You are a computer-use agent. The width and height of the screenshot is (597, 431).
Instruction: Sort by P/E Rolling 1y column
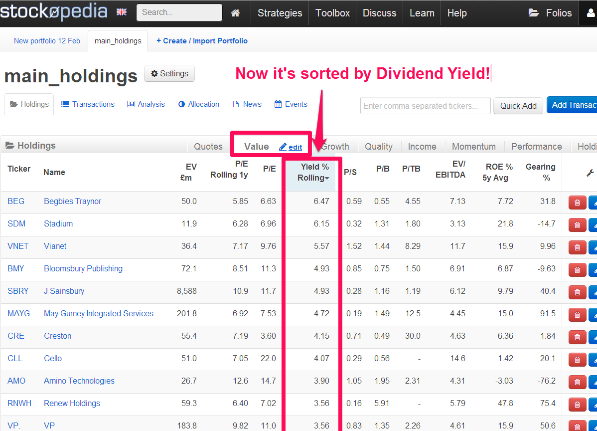click(229, 169)
